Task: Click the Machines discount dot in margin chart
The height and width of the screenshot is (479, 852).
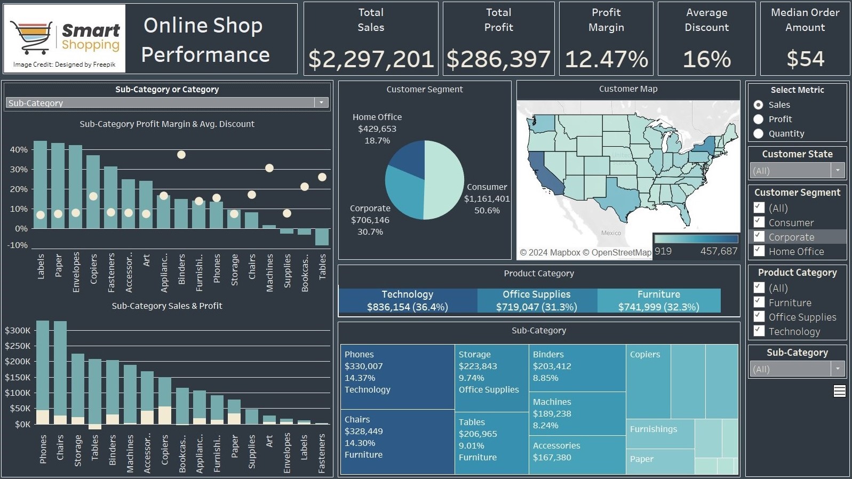Action: (269, 168)
